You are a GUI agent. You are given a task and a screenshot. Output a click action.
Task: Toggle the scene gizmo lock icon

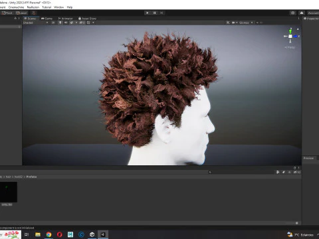tap(298, 29)
